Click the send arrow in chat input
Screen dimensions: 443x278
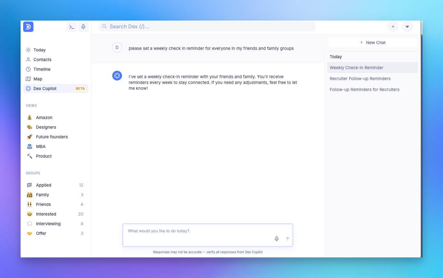[x=288, y=239]
